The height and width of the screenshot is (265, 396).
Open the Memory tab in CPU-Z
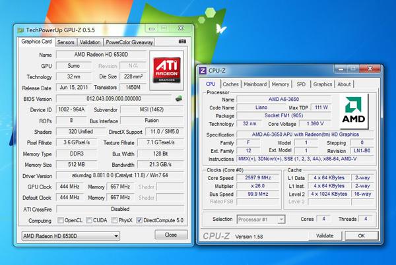point(280,84)
